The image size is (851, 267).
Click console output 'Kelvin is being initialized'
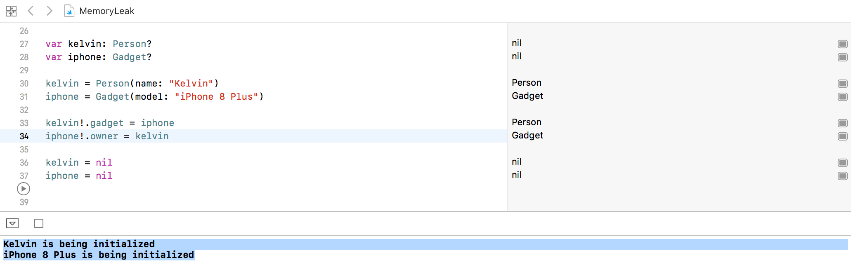click(79, 244)
